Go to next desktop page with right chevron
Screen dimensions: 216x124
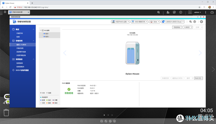213,69
